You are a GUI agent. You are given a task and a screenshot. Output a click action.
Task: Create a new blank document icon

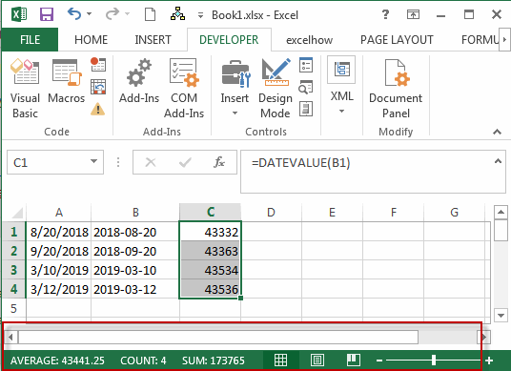(x=150, y=14)
